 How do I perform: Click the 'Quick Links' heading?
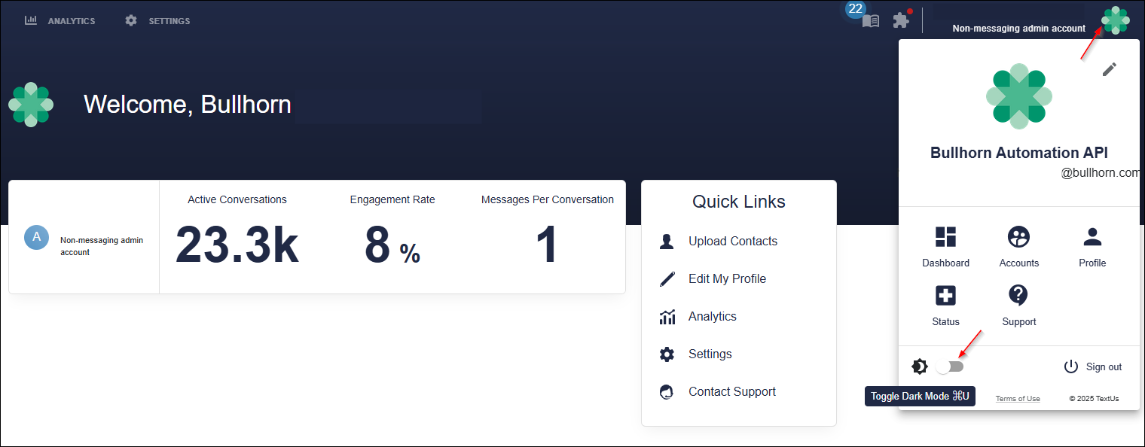coord(739,202)
